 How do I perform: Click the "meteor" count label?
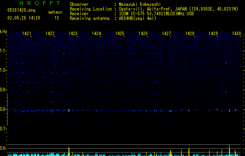pyautogui.click(x=55, y=12)
